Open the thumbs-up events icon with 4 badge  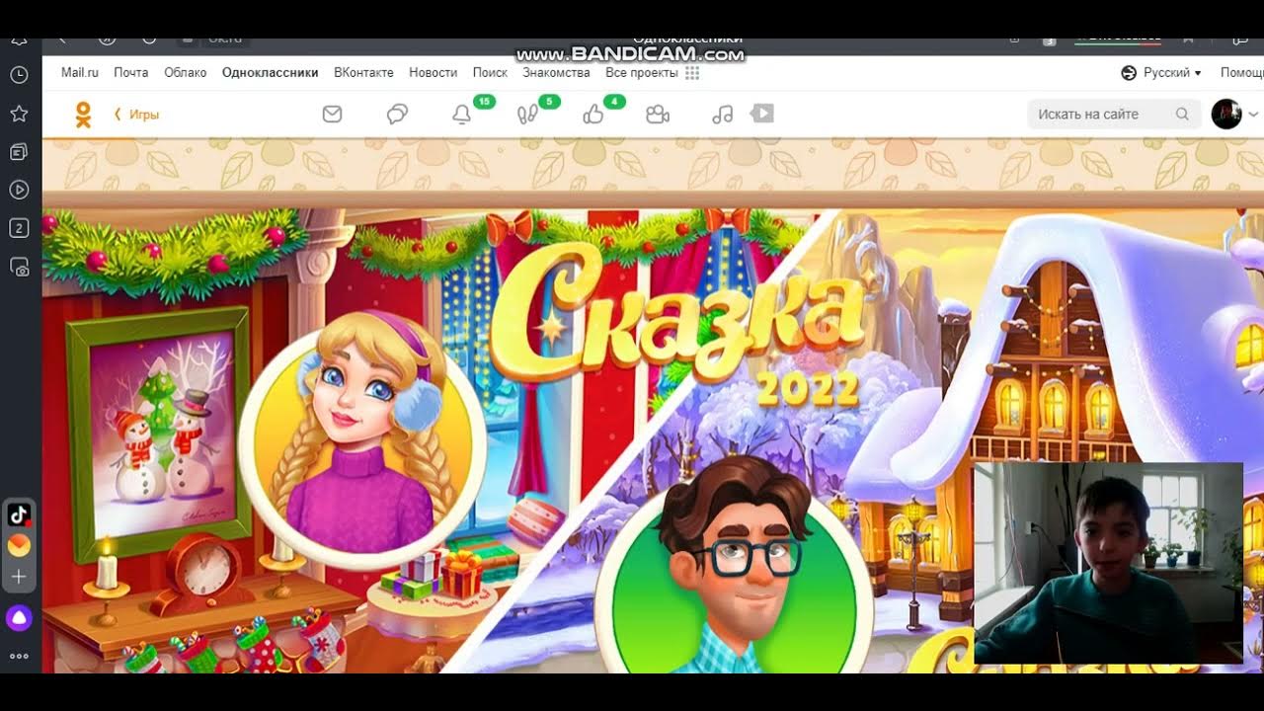[592, 115]
